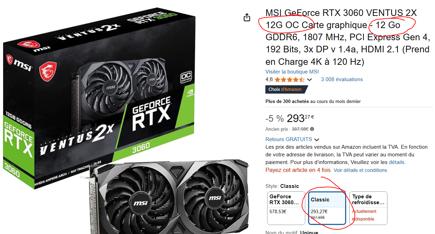Open the 3 008 évaluations link
The image size is (435, 234).
(x=342, y=79)
